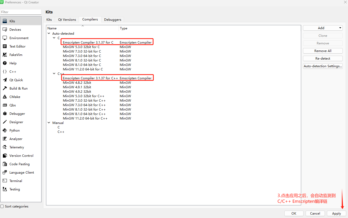The height and width of the screenshot is (218, 348).
Task: Click the Filter input field
Action: click(21, 12)
